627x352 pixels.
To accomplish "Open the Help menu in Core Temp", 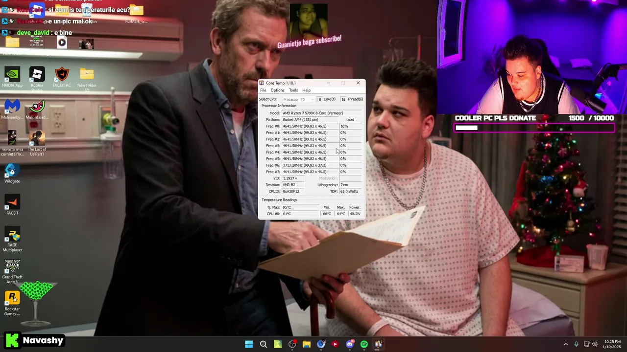I will (x=306, y=90).
